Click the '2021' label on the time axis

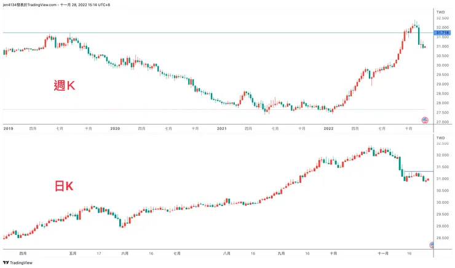point(222,129)
